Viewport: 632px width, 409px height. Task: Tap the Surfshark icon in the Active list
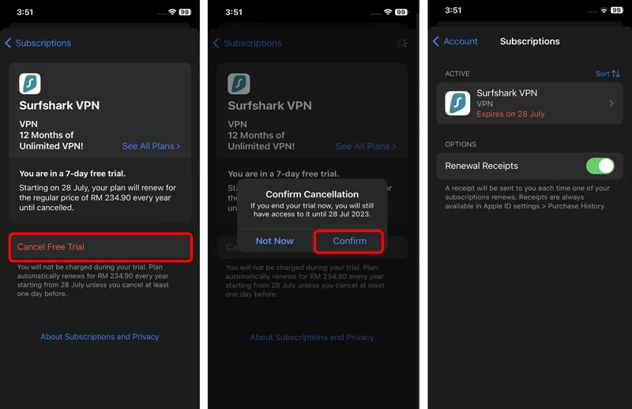pyautogui.click(x=457, y=103)
